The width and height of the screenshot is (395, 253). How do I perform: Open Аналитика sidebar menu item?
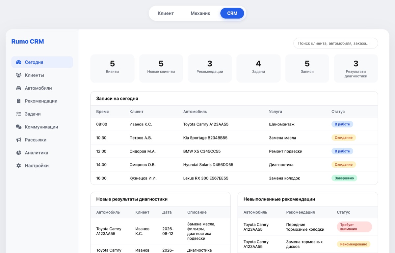pyautogui.click(x=42, y=153)
